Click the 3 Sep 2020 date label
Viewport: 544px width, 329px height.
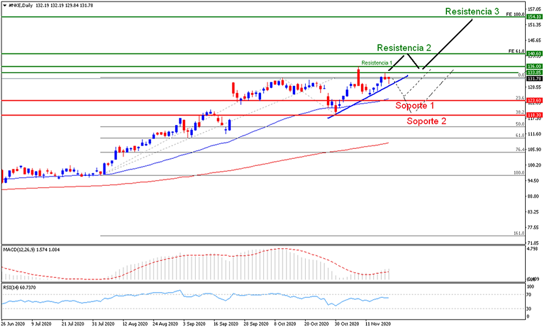[x=195, y=324]
